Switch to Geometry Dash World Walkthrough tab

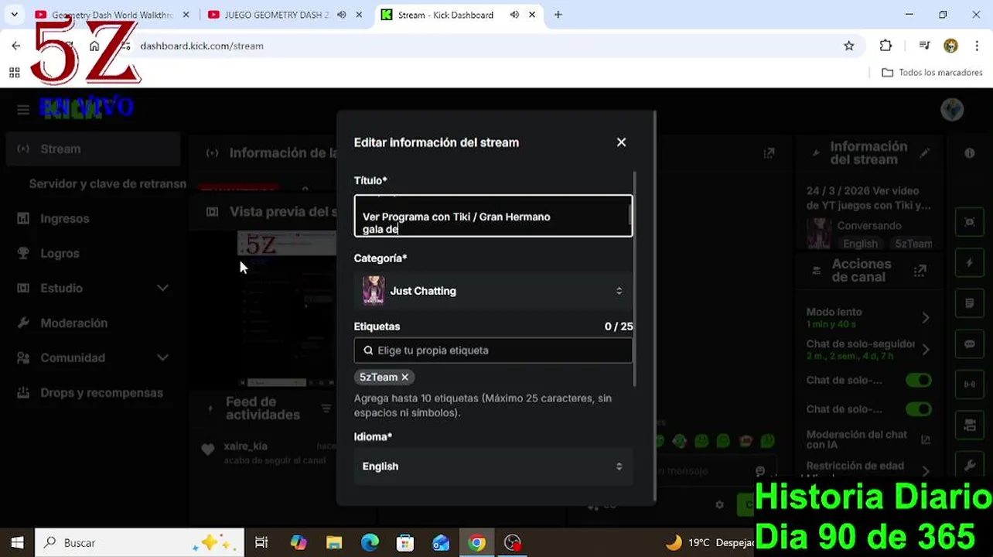112,15
